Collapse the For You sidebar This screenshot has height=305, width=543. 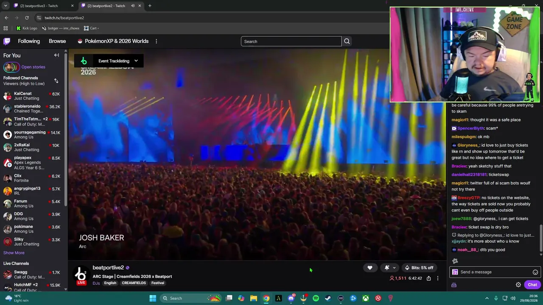coord(56,55)
